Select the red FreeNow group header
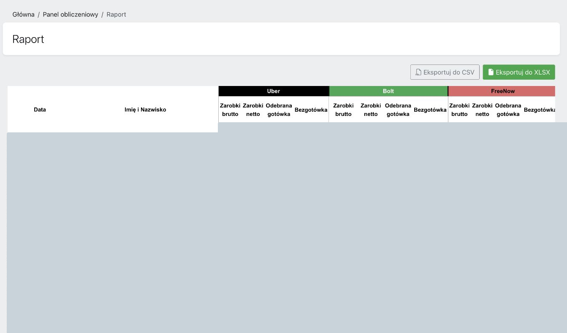567x333 pixels. 502,91
